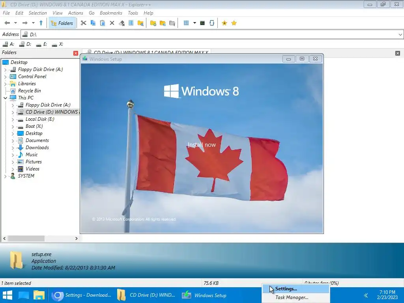Open the Selection menu
The image size is (404, 303).
[x=37, y=13]
